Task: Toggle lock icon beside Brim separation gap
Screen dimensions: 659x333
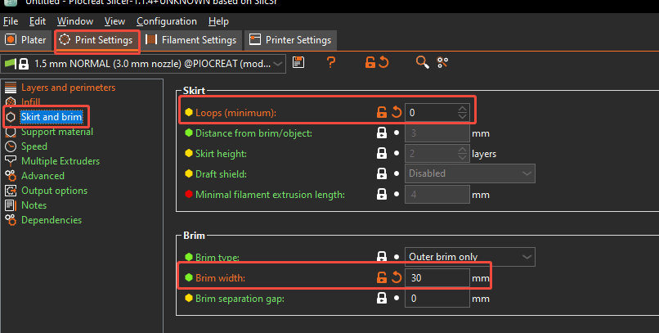Action: pyautogui.click(x=381, y=299)
